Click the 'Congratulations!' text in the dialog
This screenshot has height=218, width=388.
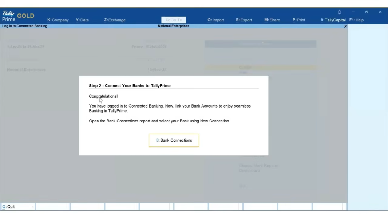point(103,96)
